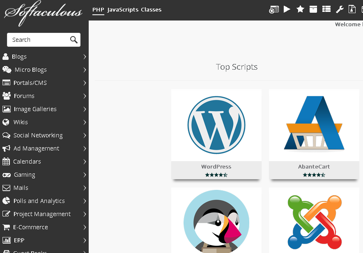This screenshot has height=253, width=363.
Task: Expand the Wikis chevron
Action: click(85, 122)
